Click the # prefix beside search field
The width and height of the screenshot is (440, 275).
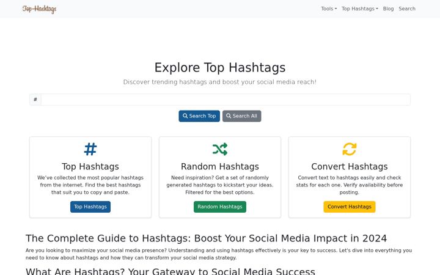click(x=35, y=100)
